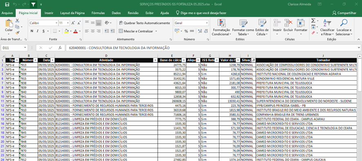Open the Calibri font name dropdown
The image size is (362, 161).
point(56,23)
